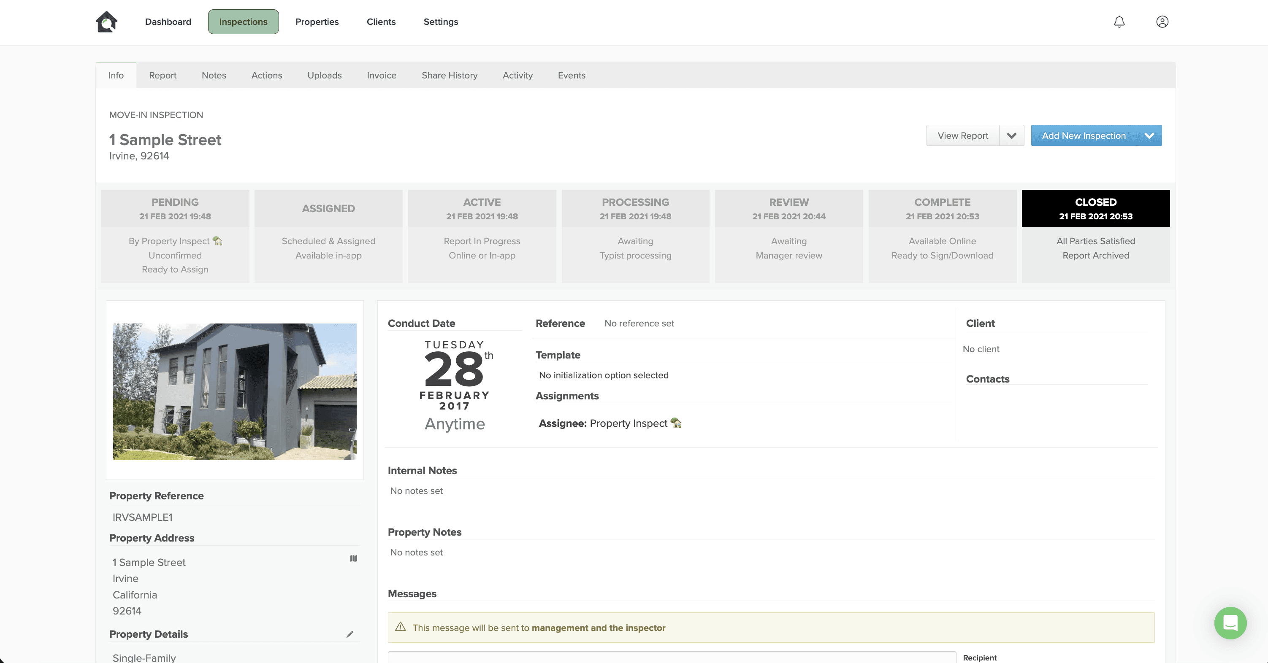Click the property house photo
Screen dimensions: 1268x663
coord(235,391)
